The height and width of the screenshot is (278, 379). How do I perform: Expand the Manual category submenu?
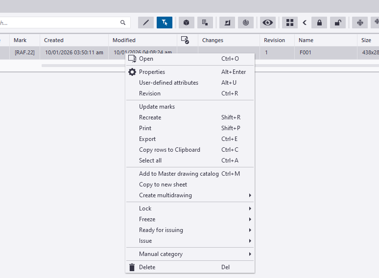click(190, 254)
